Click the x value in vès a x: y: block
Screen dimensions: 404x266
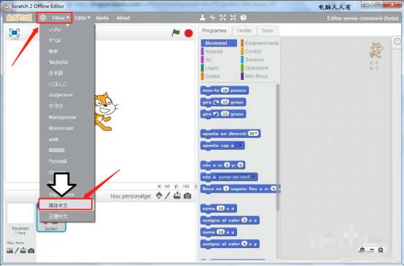227,165
